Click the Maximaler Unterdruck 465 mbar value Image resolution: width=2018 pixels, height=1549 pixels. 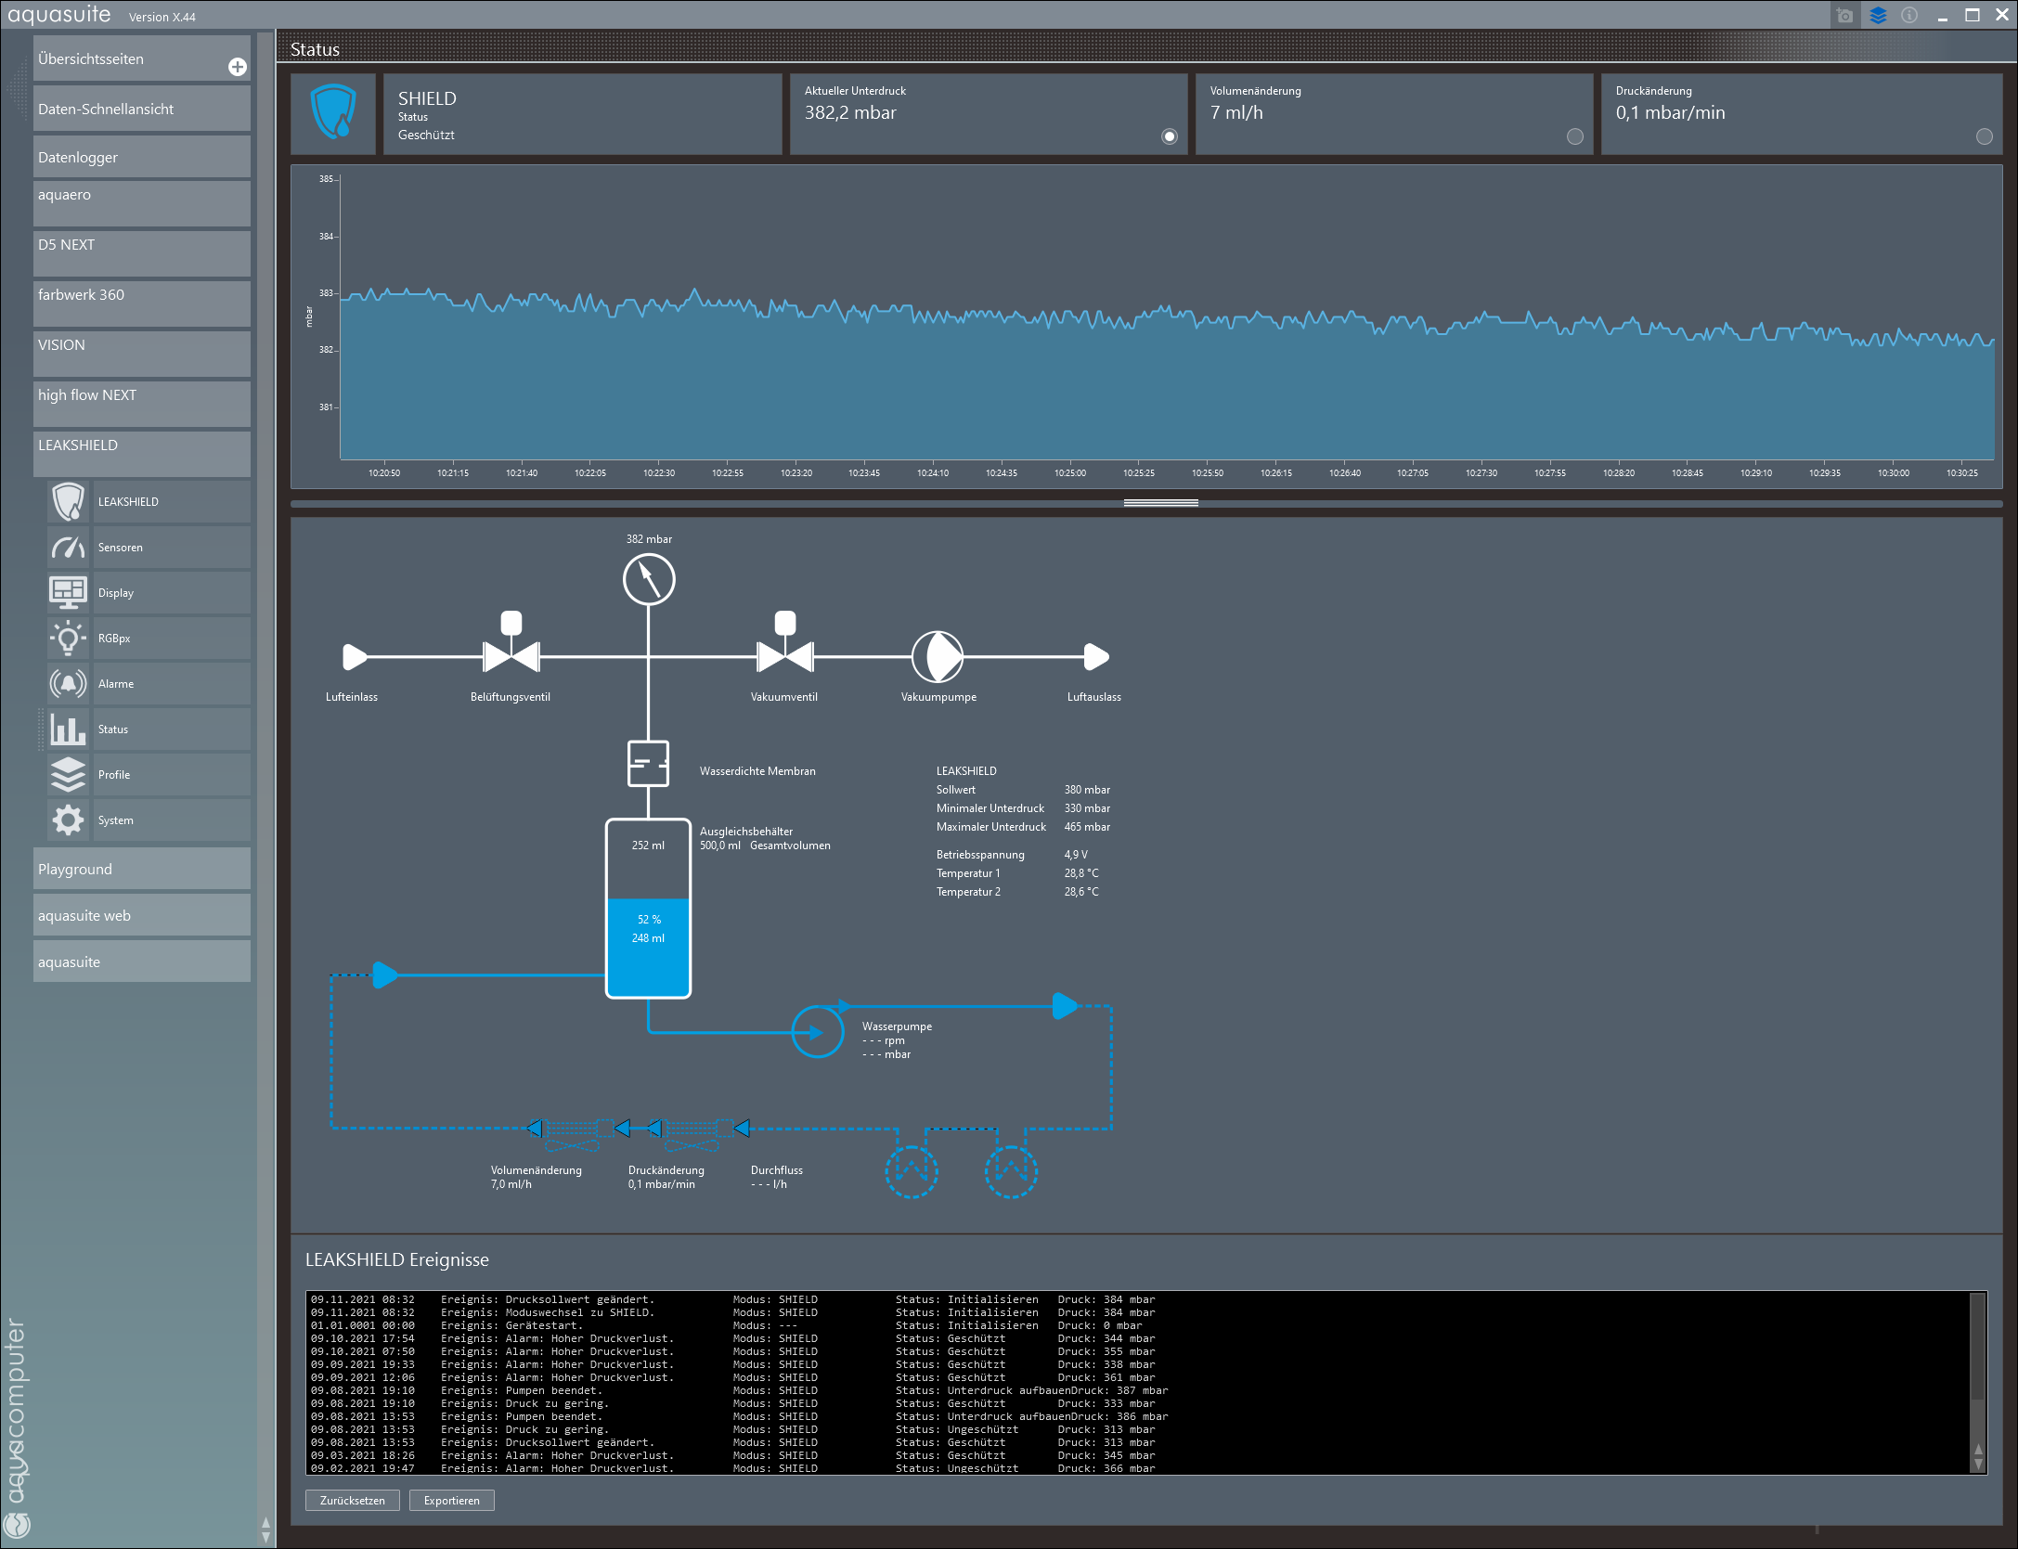(1087, 827)
